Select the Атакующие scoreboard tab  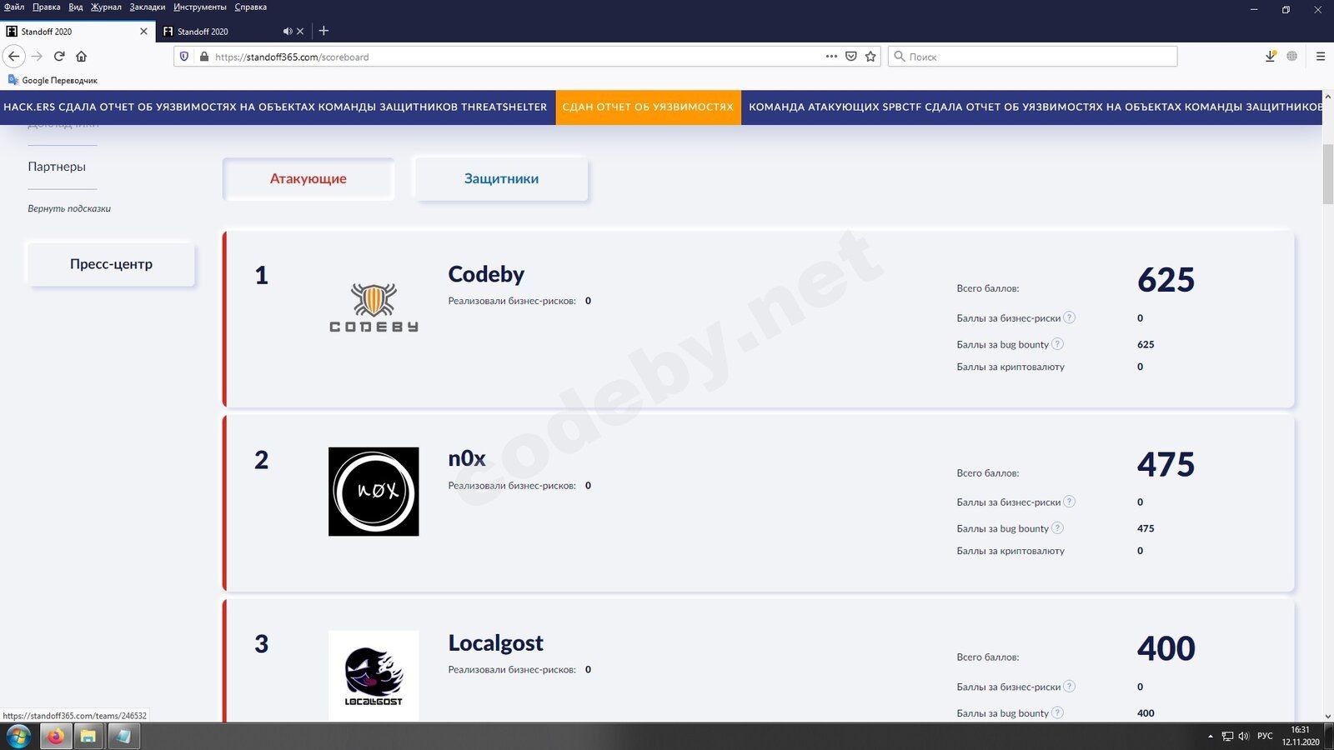308,178
